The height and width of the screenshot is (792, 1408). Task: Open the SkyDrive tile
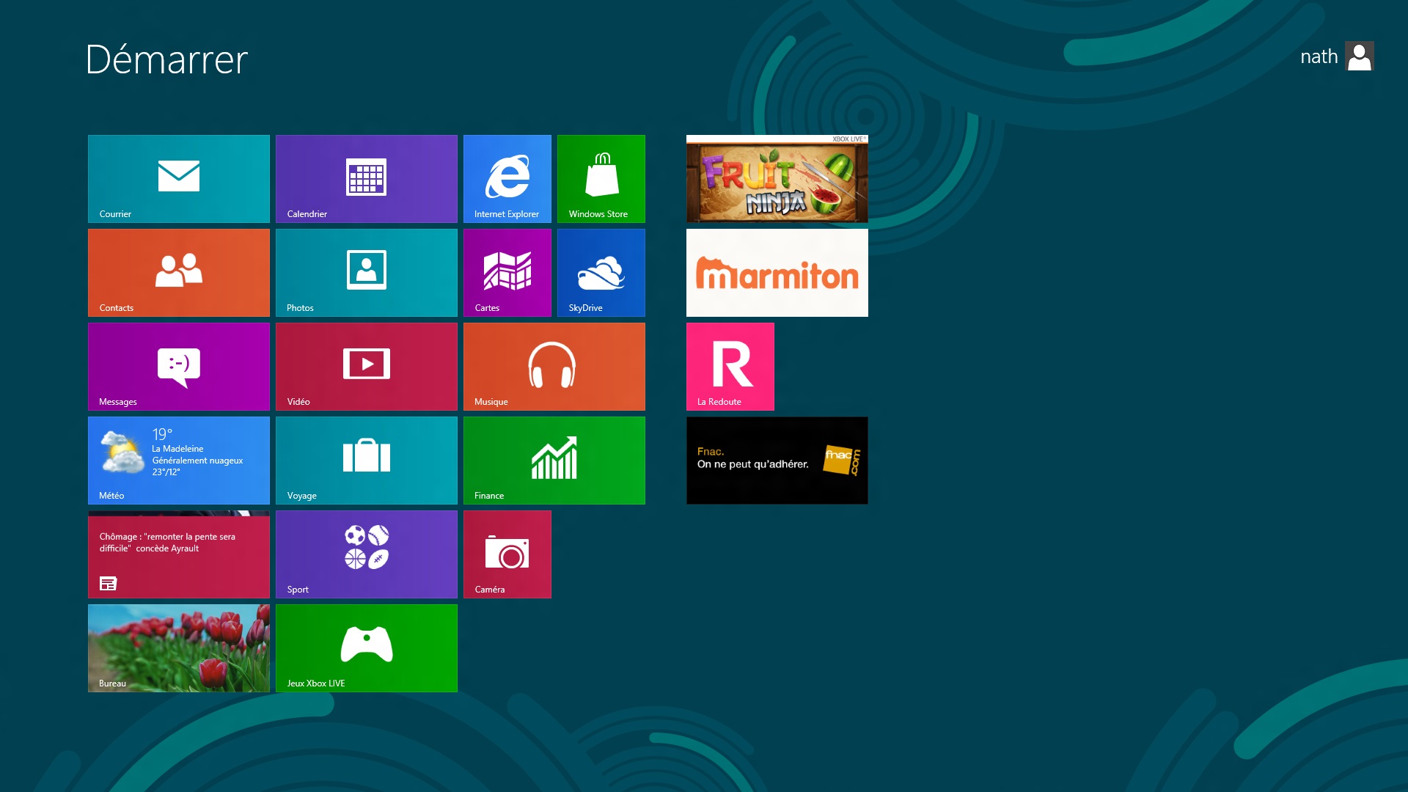601,273
